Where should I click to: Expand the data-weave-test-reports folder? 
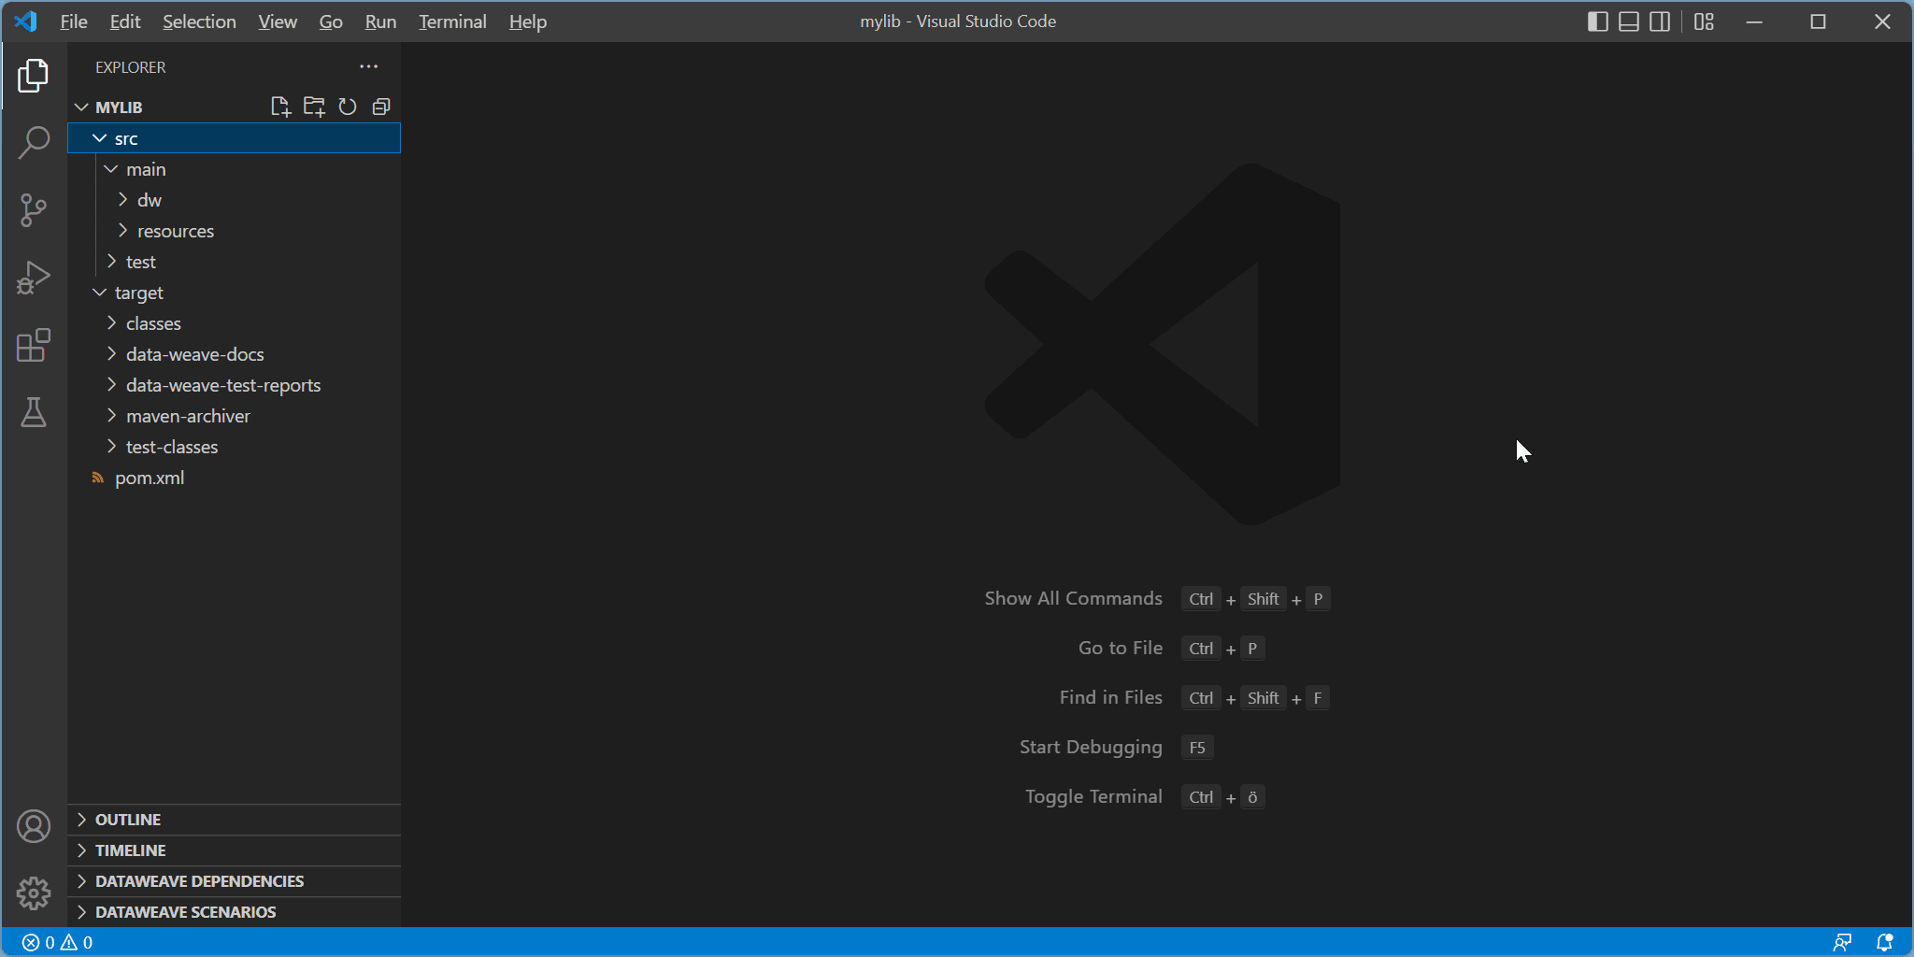point(235,385)
